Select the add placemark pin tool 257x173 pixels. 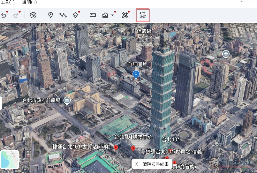[x=51, y=15]
